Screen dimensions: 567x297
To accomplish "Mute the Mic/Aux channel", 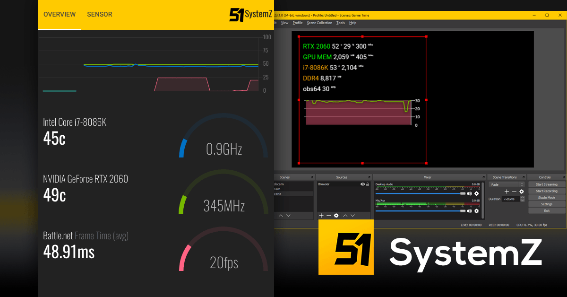I will (x=469, y=210).
